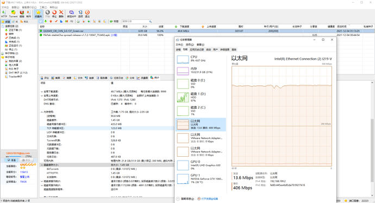This screenshot has height=203, width=375.
Task: Toggle the fewer details chevron in Task Manager
Action: coord(178,199)
